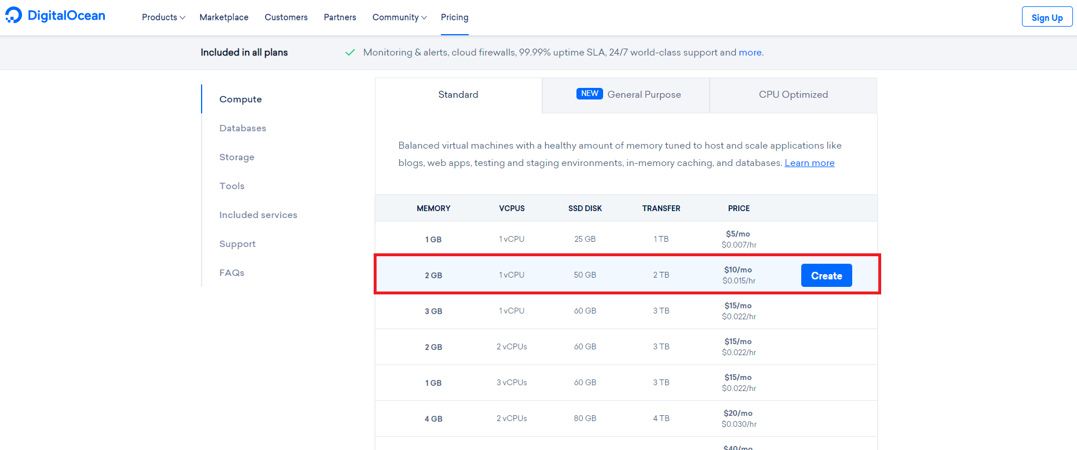Select the 50 GB SSD disk cell
1077x450 pixels.
[585, 275]
